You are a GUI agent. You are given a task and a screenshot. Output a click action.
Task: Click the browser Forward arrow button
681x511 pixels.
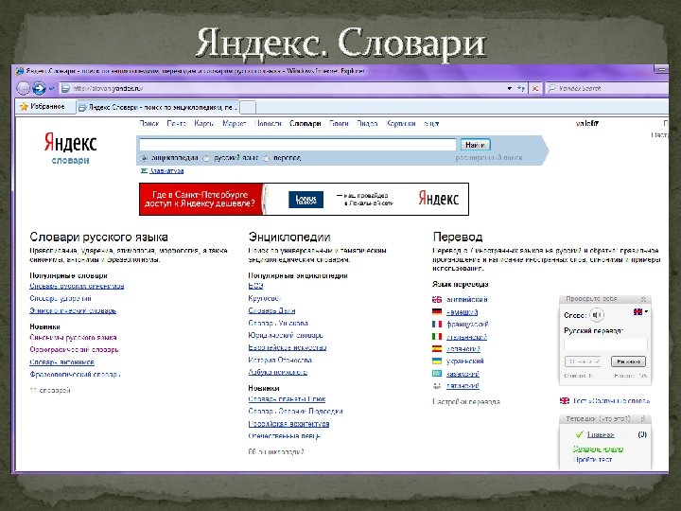39,88
